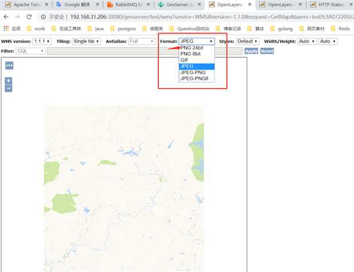Screen dimensions: 354x272
Task: Close the GeoServer tab
Action: coord(199,4)
